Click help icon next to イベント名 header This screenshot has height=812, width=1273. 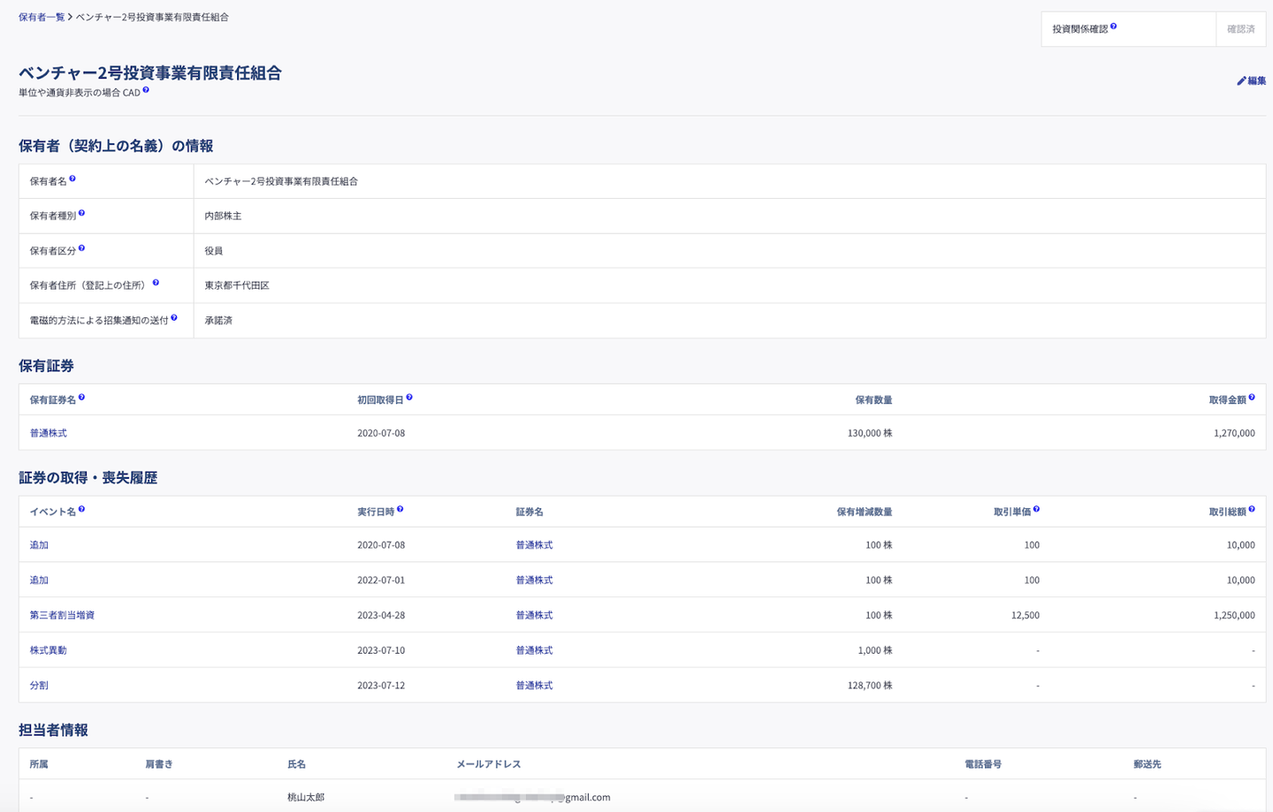(81, 509)
